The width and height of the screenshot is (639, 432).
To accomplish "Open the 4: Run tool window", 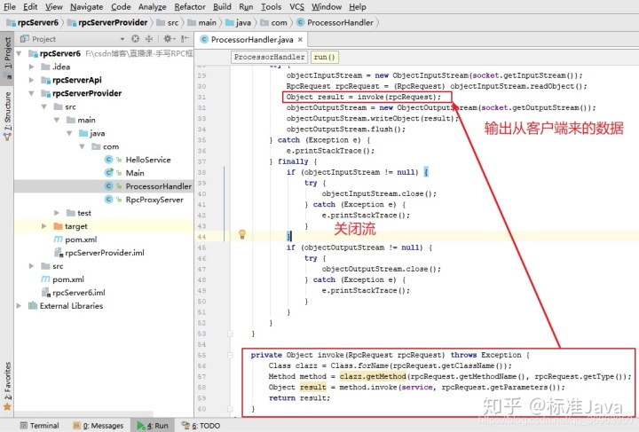I will coord(153,426).
